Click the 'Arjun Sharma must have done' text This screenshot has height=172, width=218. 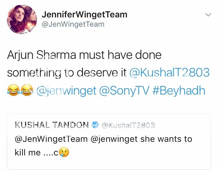84,55
